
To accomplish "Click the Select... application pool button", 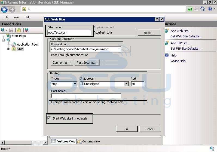I will [x=149, y=33].
